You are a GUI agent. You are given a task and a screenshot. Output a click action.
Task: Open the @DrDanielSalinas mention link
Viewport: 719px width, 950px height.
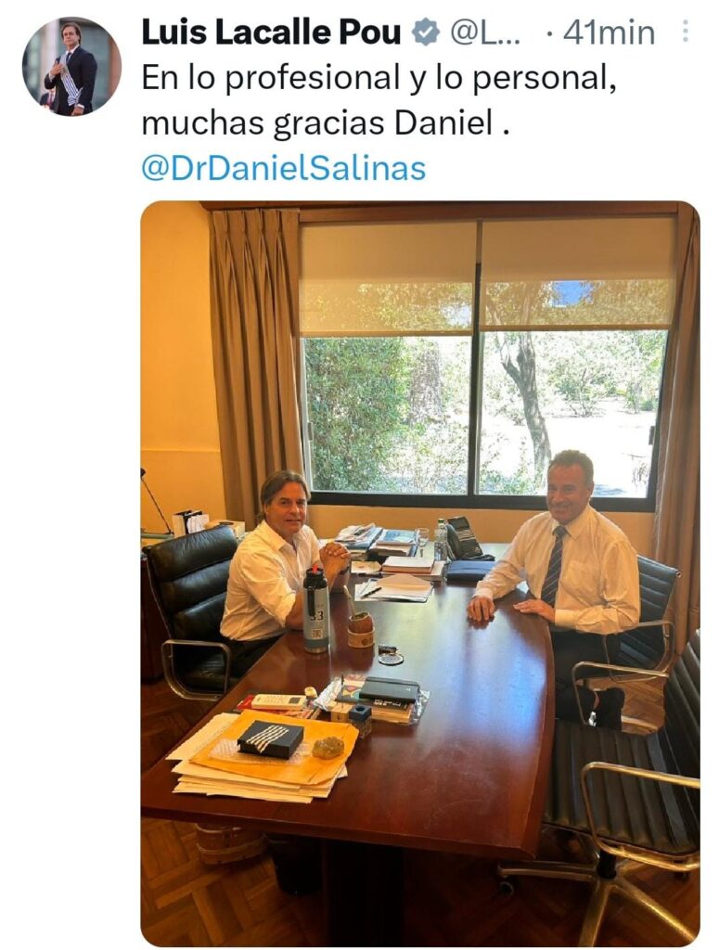coord(284,168)
